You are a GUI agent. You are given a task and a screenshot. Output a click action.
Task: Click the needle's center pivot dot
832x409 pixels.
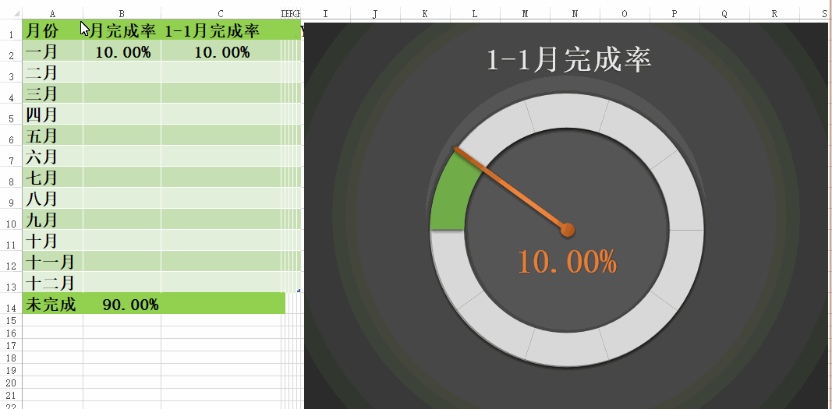567,229
